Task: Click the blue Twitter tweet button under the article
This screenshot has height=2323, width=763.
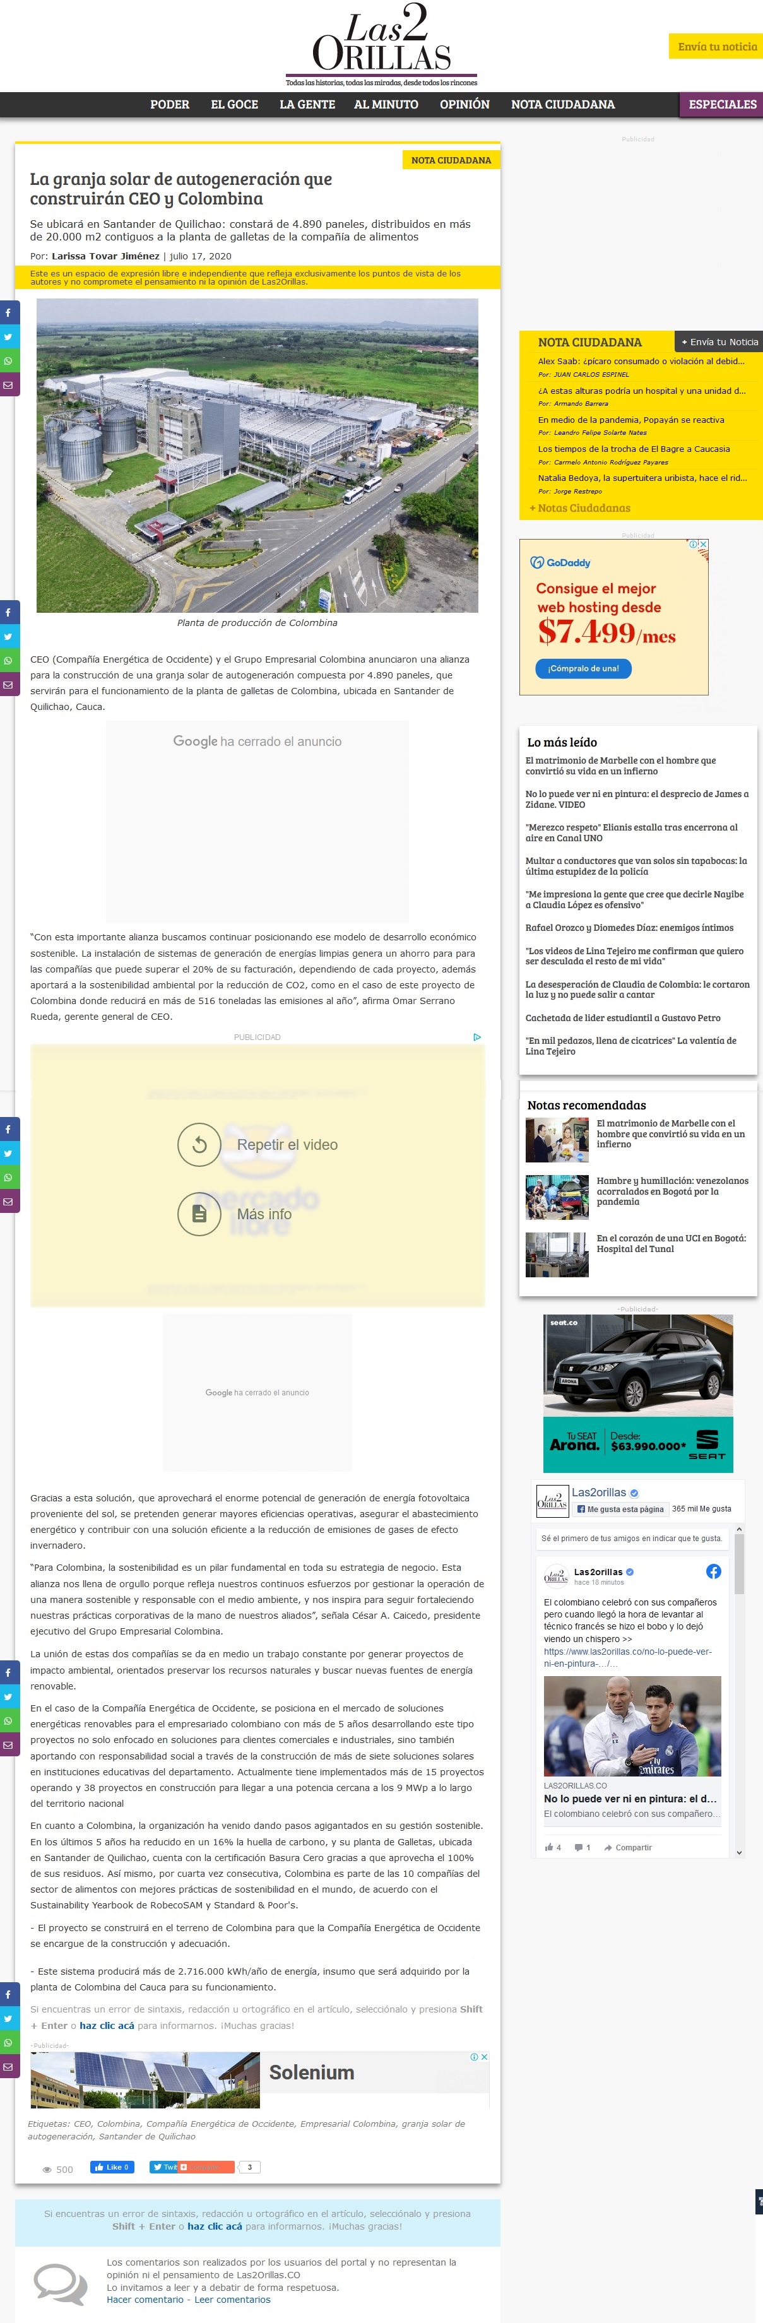Action: tap(163, 2167)
